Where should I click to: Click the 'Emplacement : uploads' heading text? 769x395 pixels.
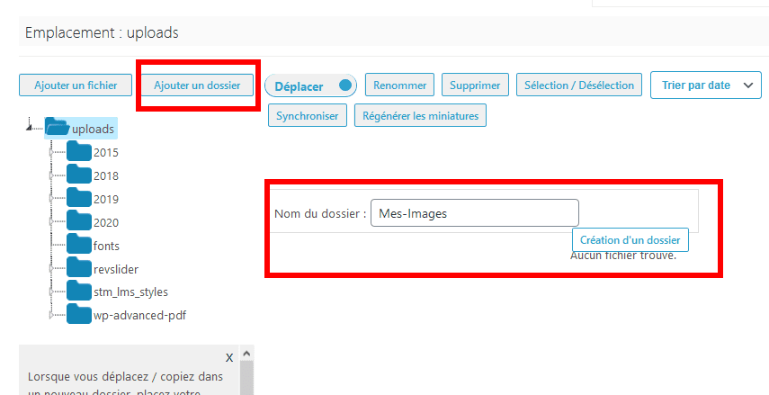coord(102,33)
